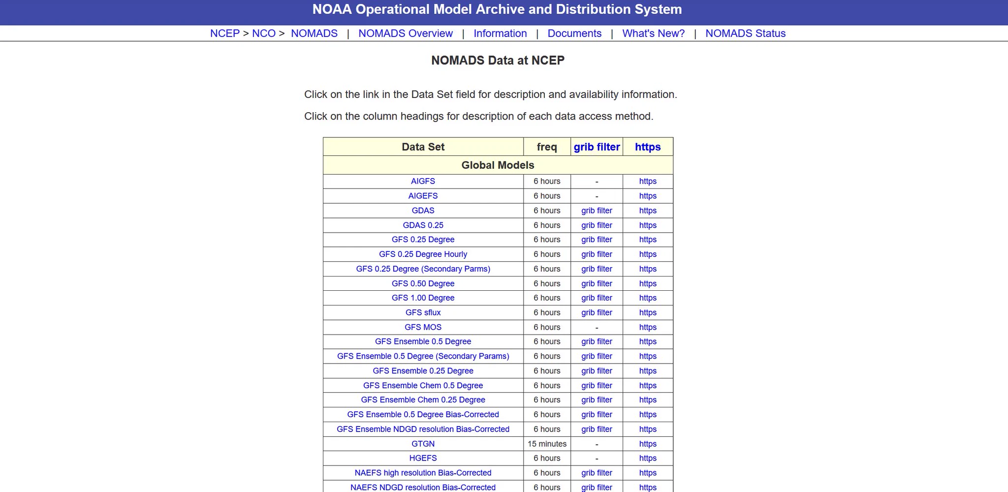
Task: Click the 'NOMADS Data at NCEP' heading
Action: tap(498, 61)
